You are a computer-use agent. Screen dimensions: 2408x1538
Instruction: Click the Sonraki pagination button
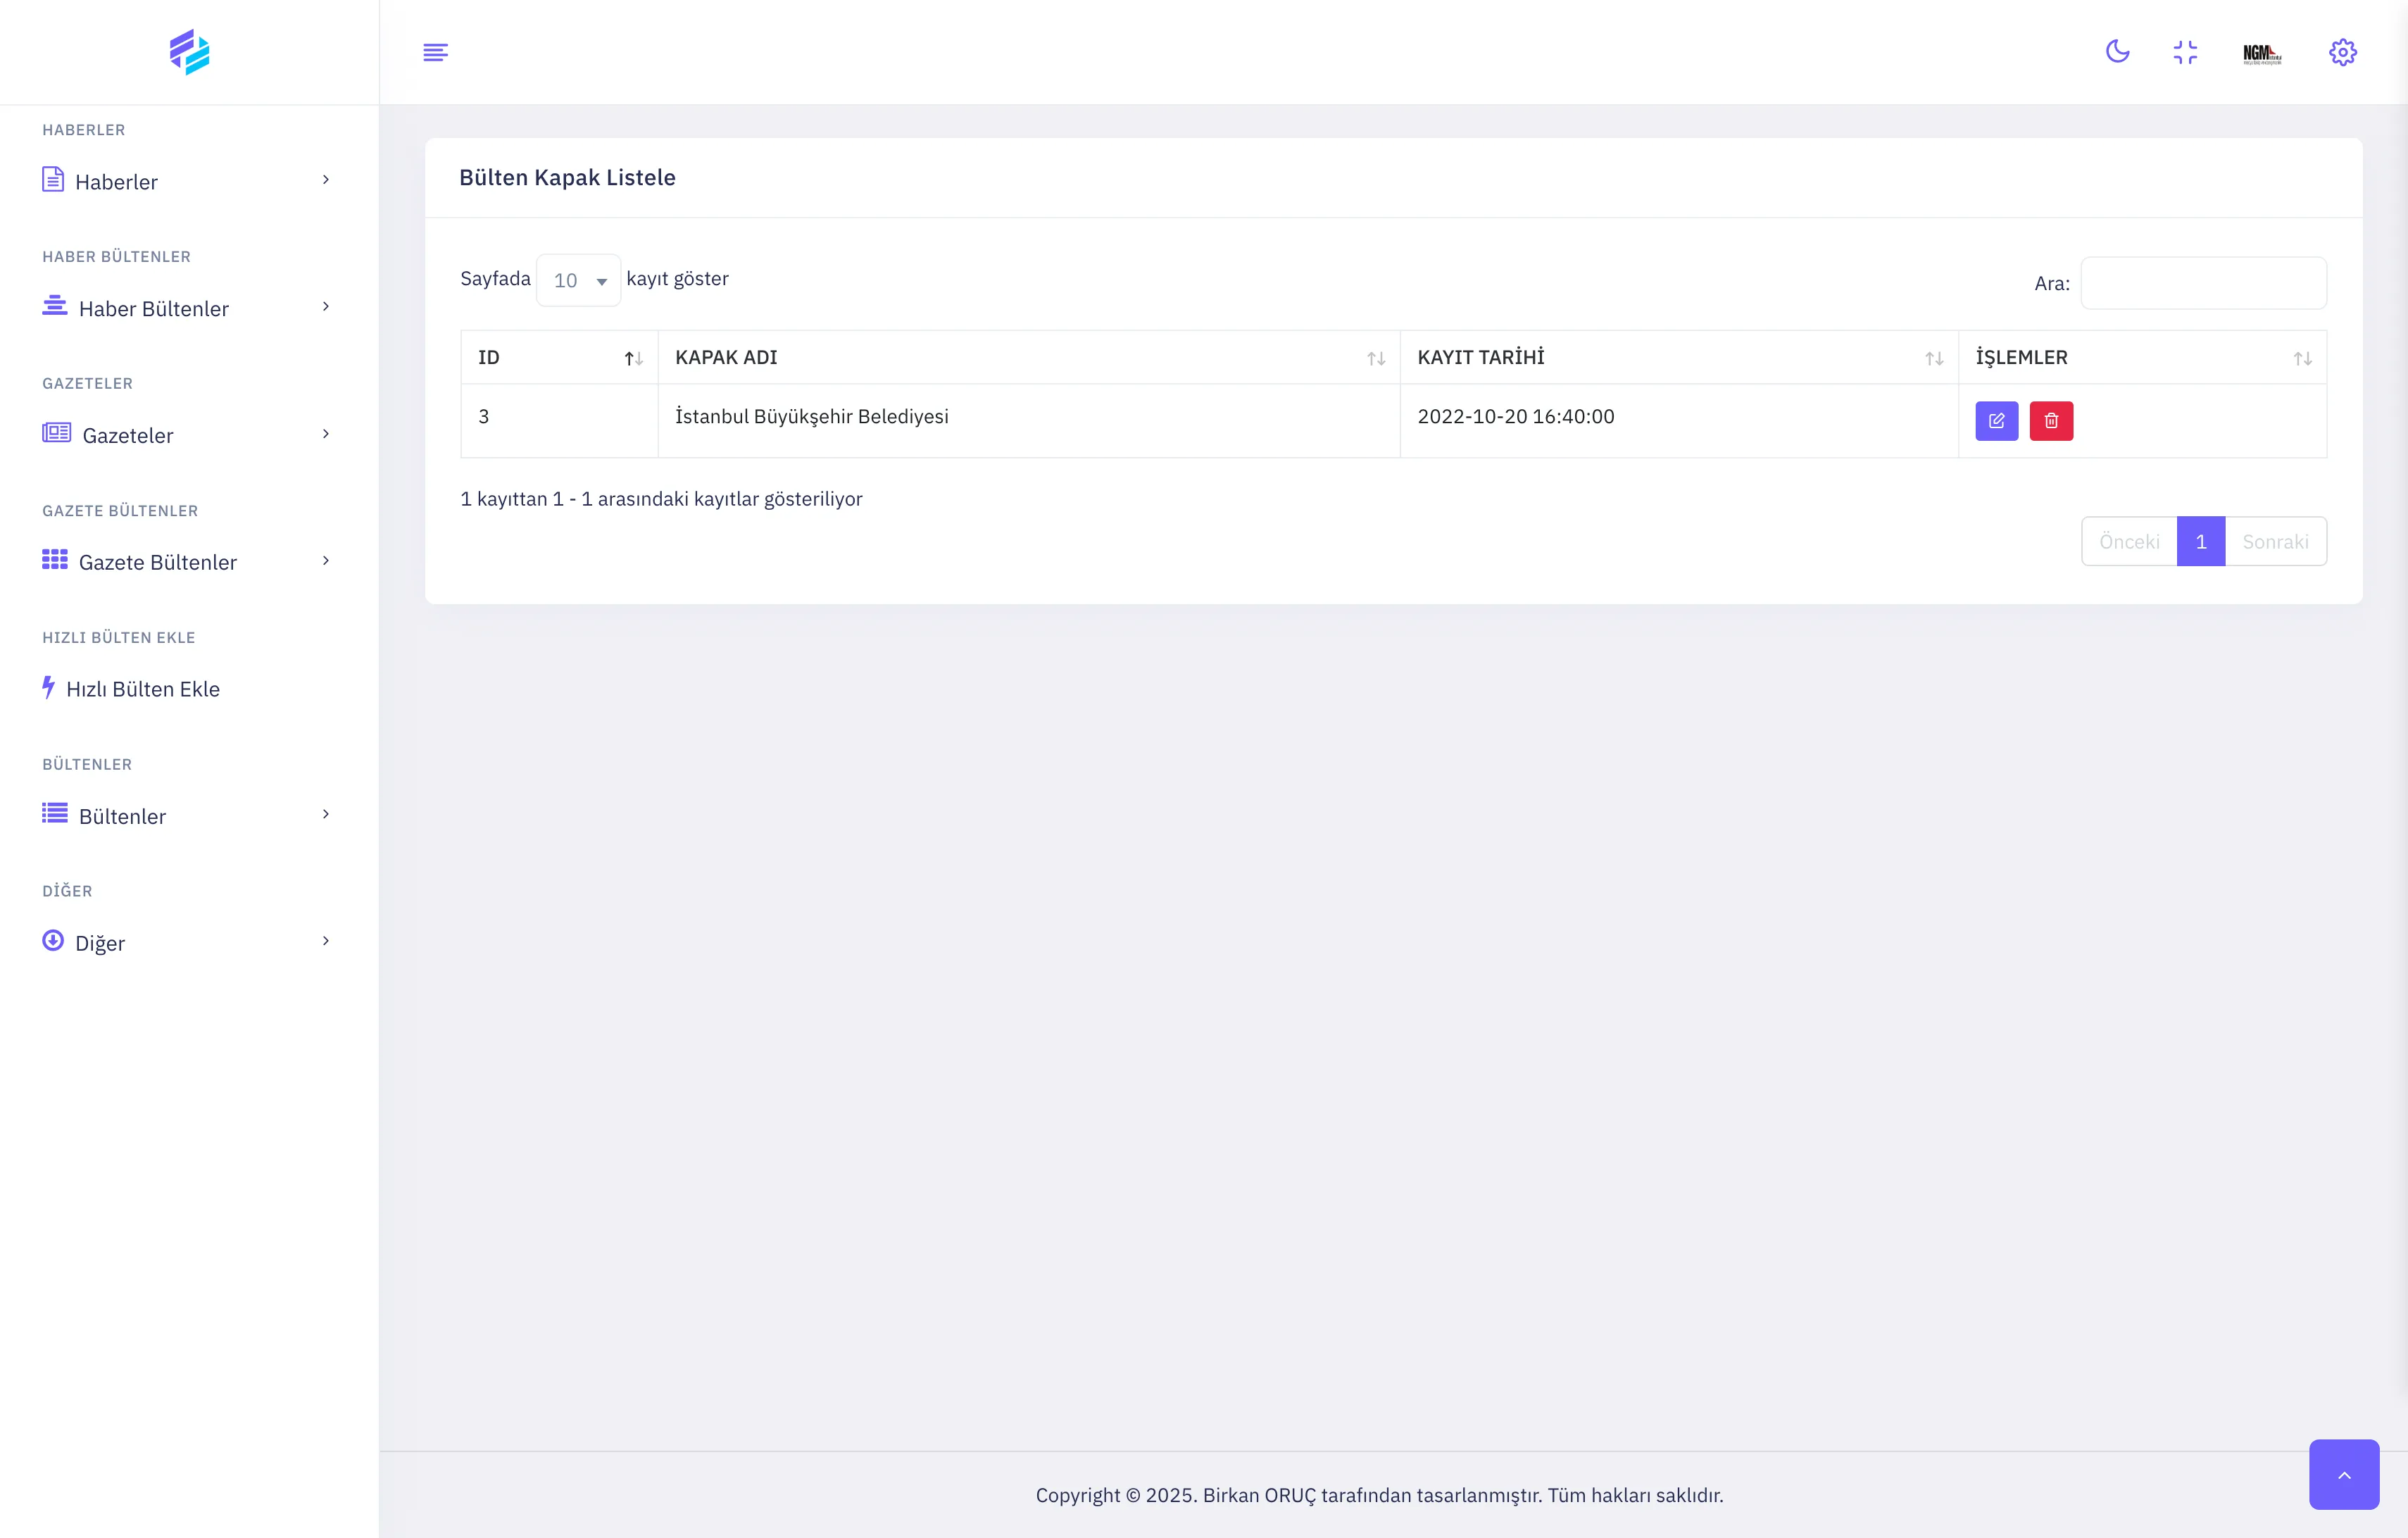[x=2275, y=541]
